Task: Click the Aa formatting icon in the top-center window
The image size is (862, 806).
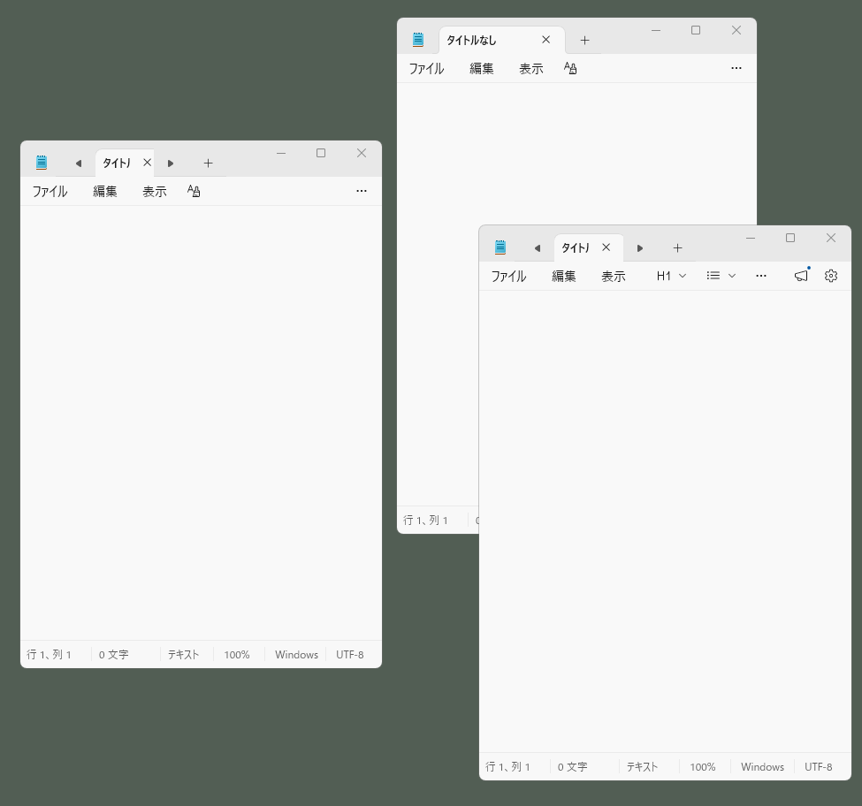Action: [x=570, y=68]
